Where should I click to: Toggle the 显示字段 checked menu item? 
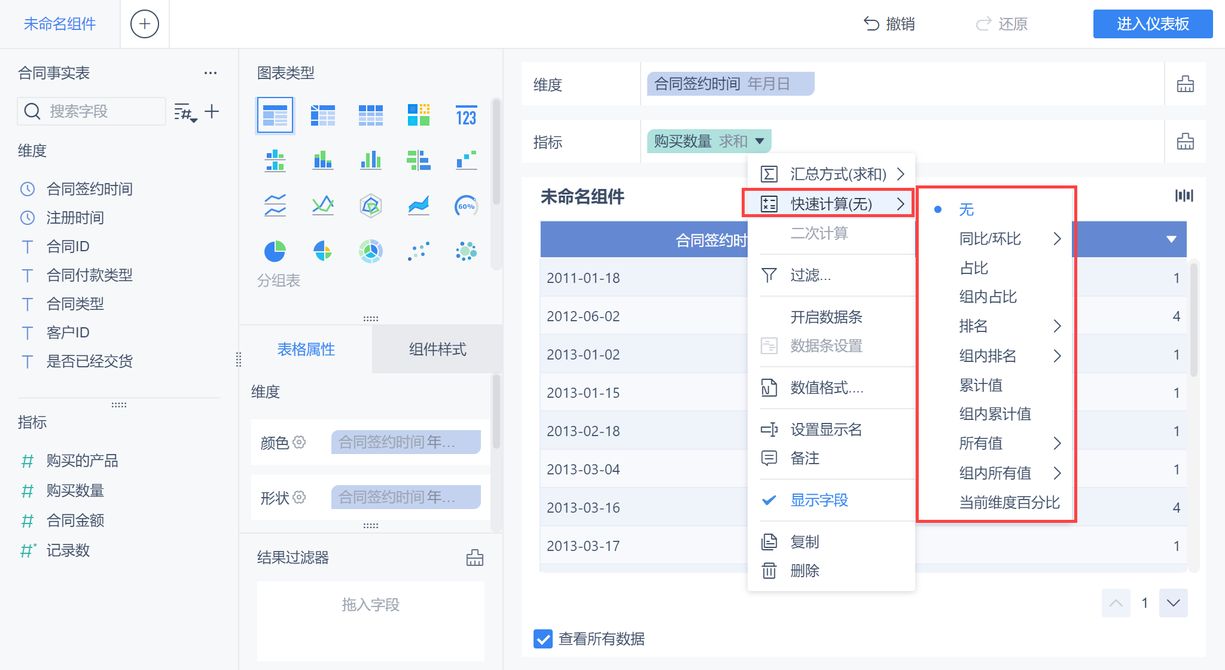[819, 500]
